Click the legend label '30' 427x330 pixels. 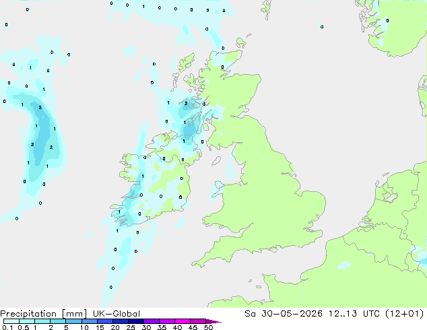[x=146, y=327]
